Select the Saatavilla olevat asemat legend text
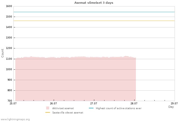Screen dimensions: 188x121 tap(68, 113)
